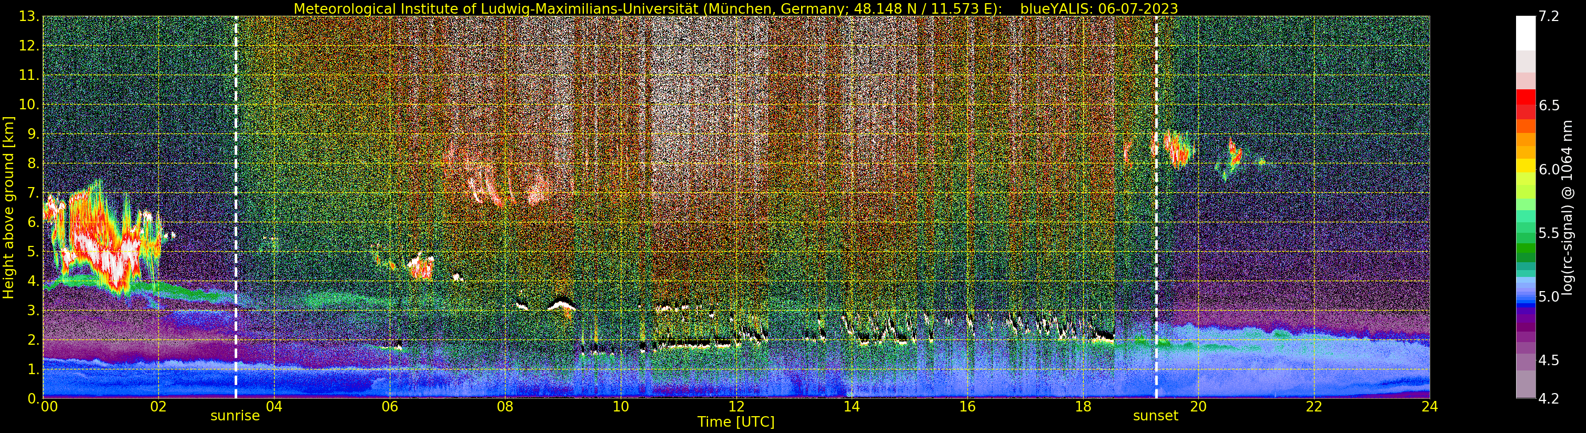Click the 'sunrise' label below the axis
1586x433 pixels.
coord(235,416)
